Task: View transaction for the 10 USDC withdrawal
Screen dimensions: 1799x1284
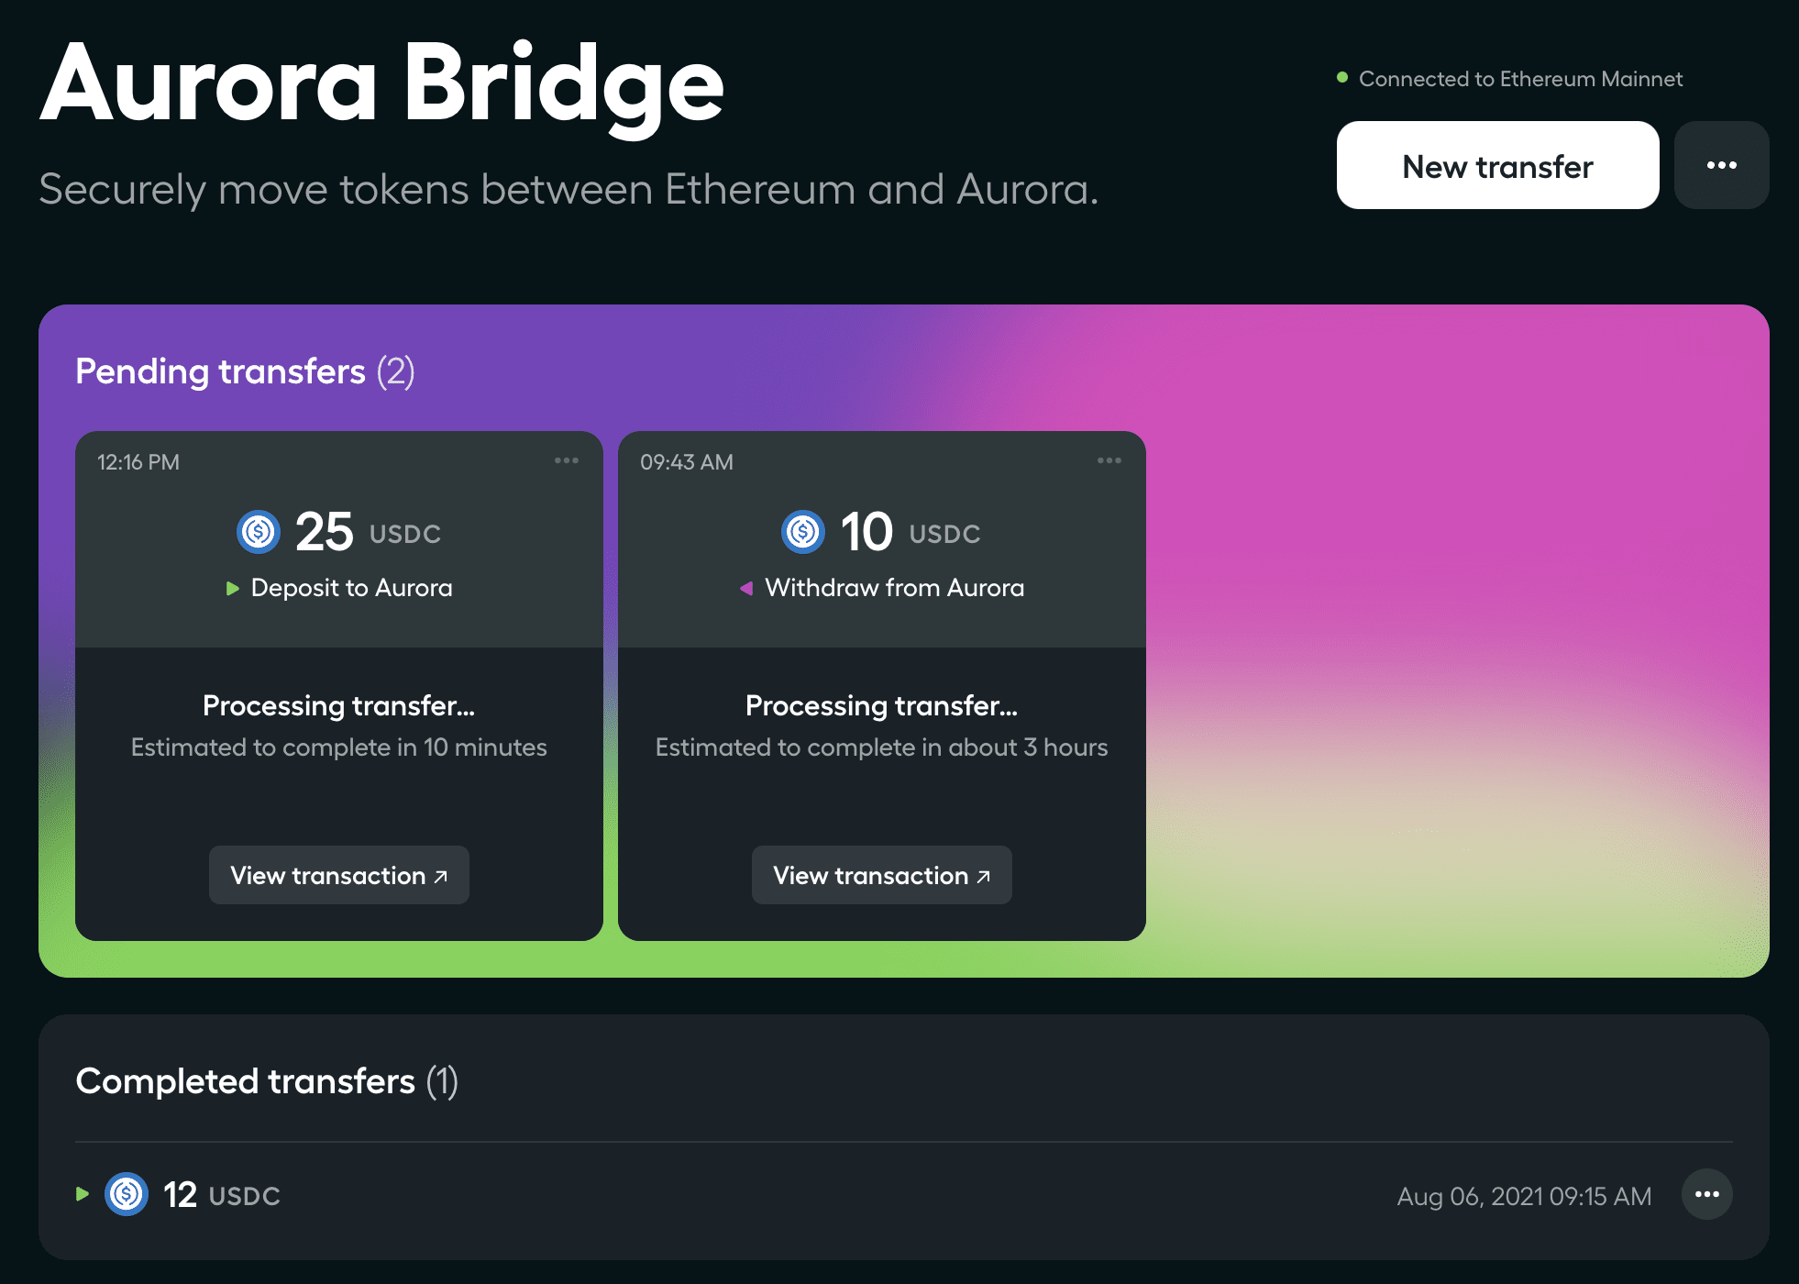Action: click(882, 875)
